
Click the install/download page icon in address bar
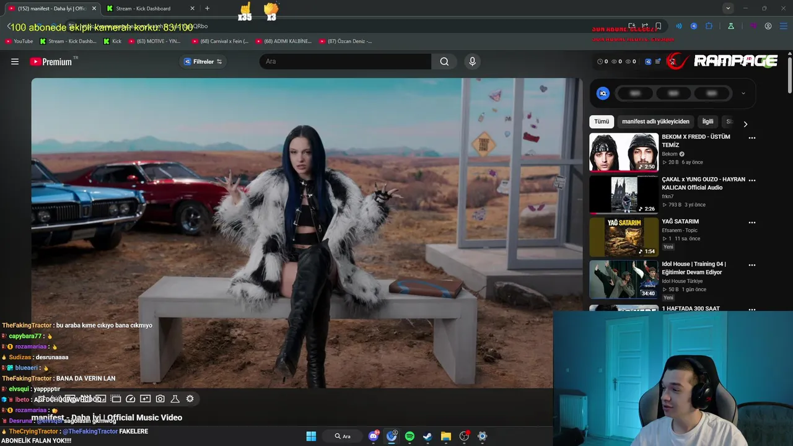click(x=631, y=26)
